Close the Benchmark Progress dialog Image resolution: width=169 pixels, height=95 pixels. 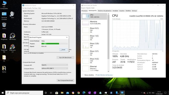click(x=67, y=37)
